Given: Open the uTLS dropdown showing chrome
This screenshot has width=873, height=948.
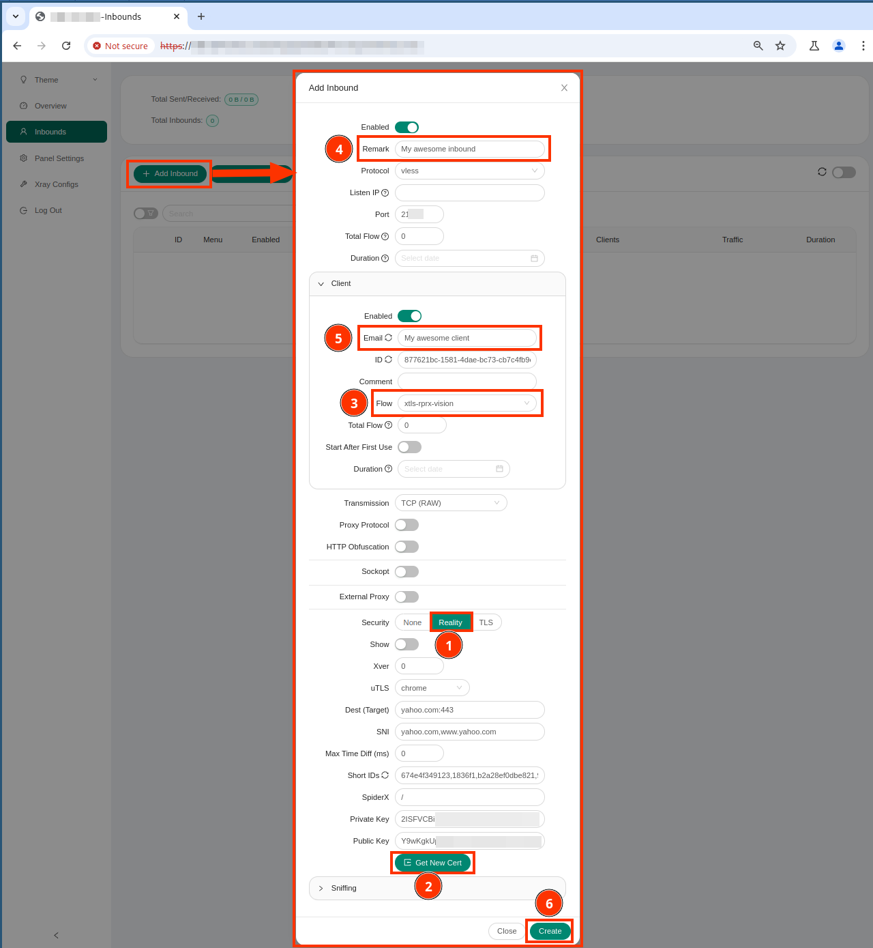Looking at the screenshot, I should click(432, 688).
